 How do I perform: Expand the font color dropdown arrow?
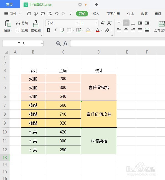[x=101, y=30]
